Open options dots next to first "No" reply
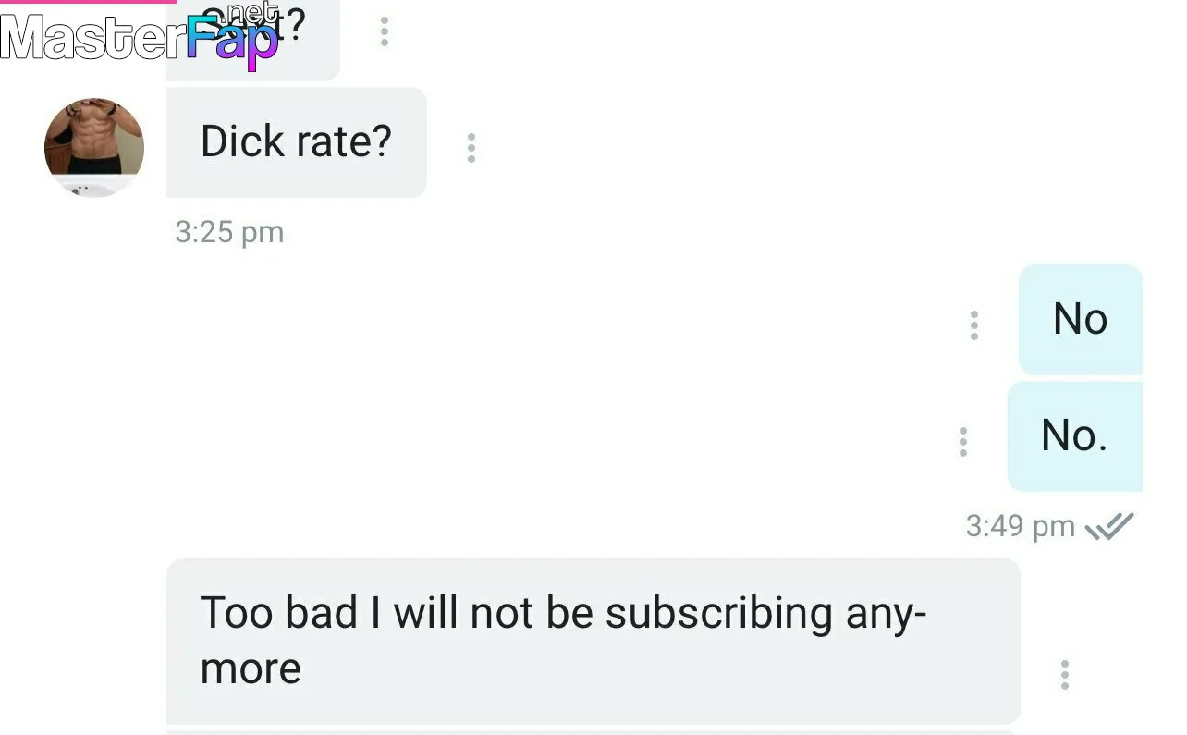The image size is (1187, 735). tap(973, 325)
